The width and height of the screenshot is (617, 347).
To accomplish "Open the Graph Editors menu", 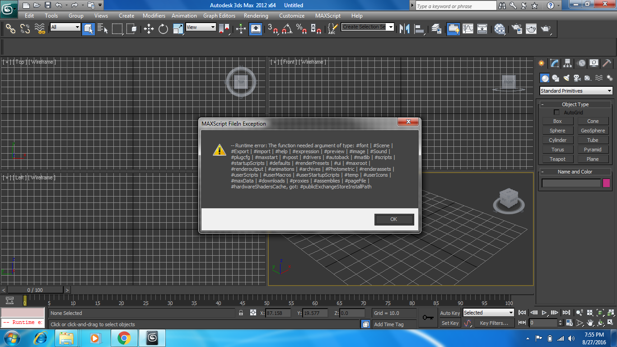I will pos(219,15).
